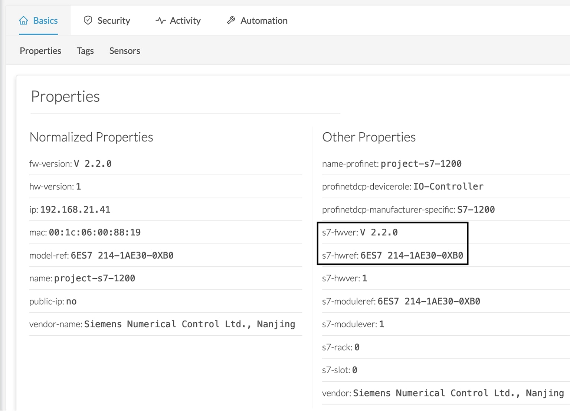570x411 pixels.
Task: Click the public-ip value no
Action: 71,302
